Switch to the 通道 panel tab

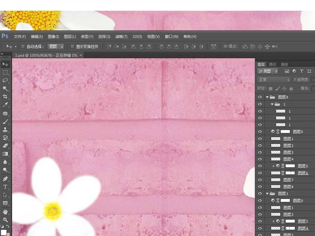(x=284, y=64)
